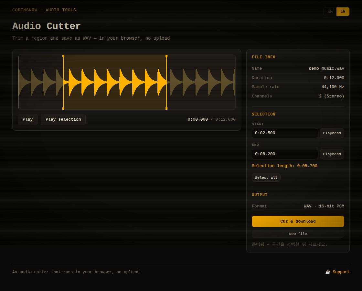This screenshot has width=362, height=291.
Task: Click the white playhead line at waveform start
Action: (x=18, y=82)
